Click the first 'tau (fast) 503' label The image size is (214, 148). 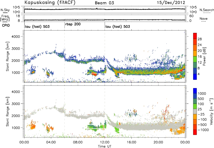(x=37, y=26)
